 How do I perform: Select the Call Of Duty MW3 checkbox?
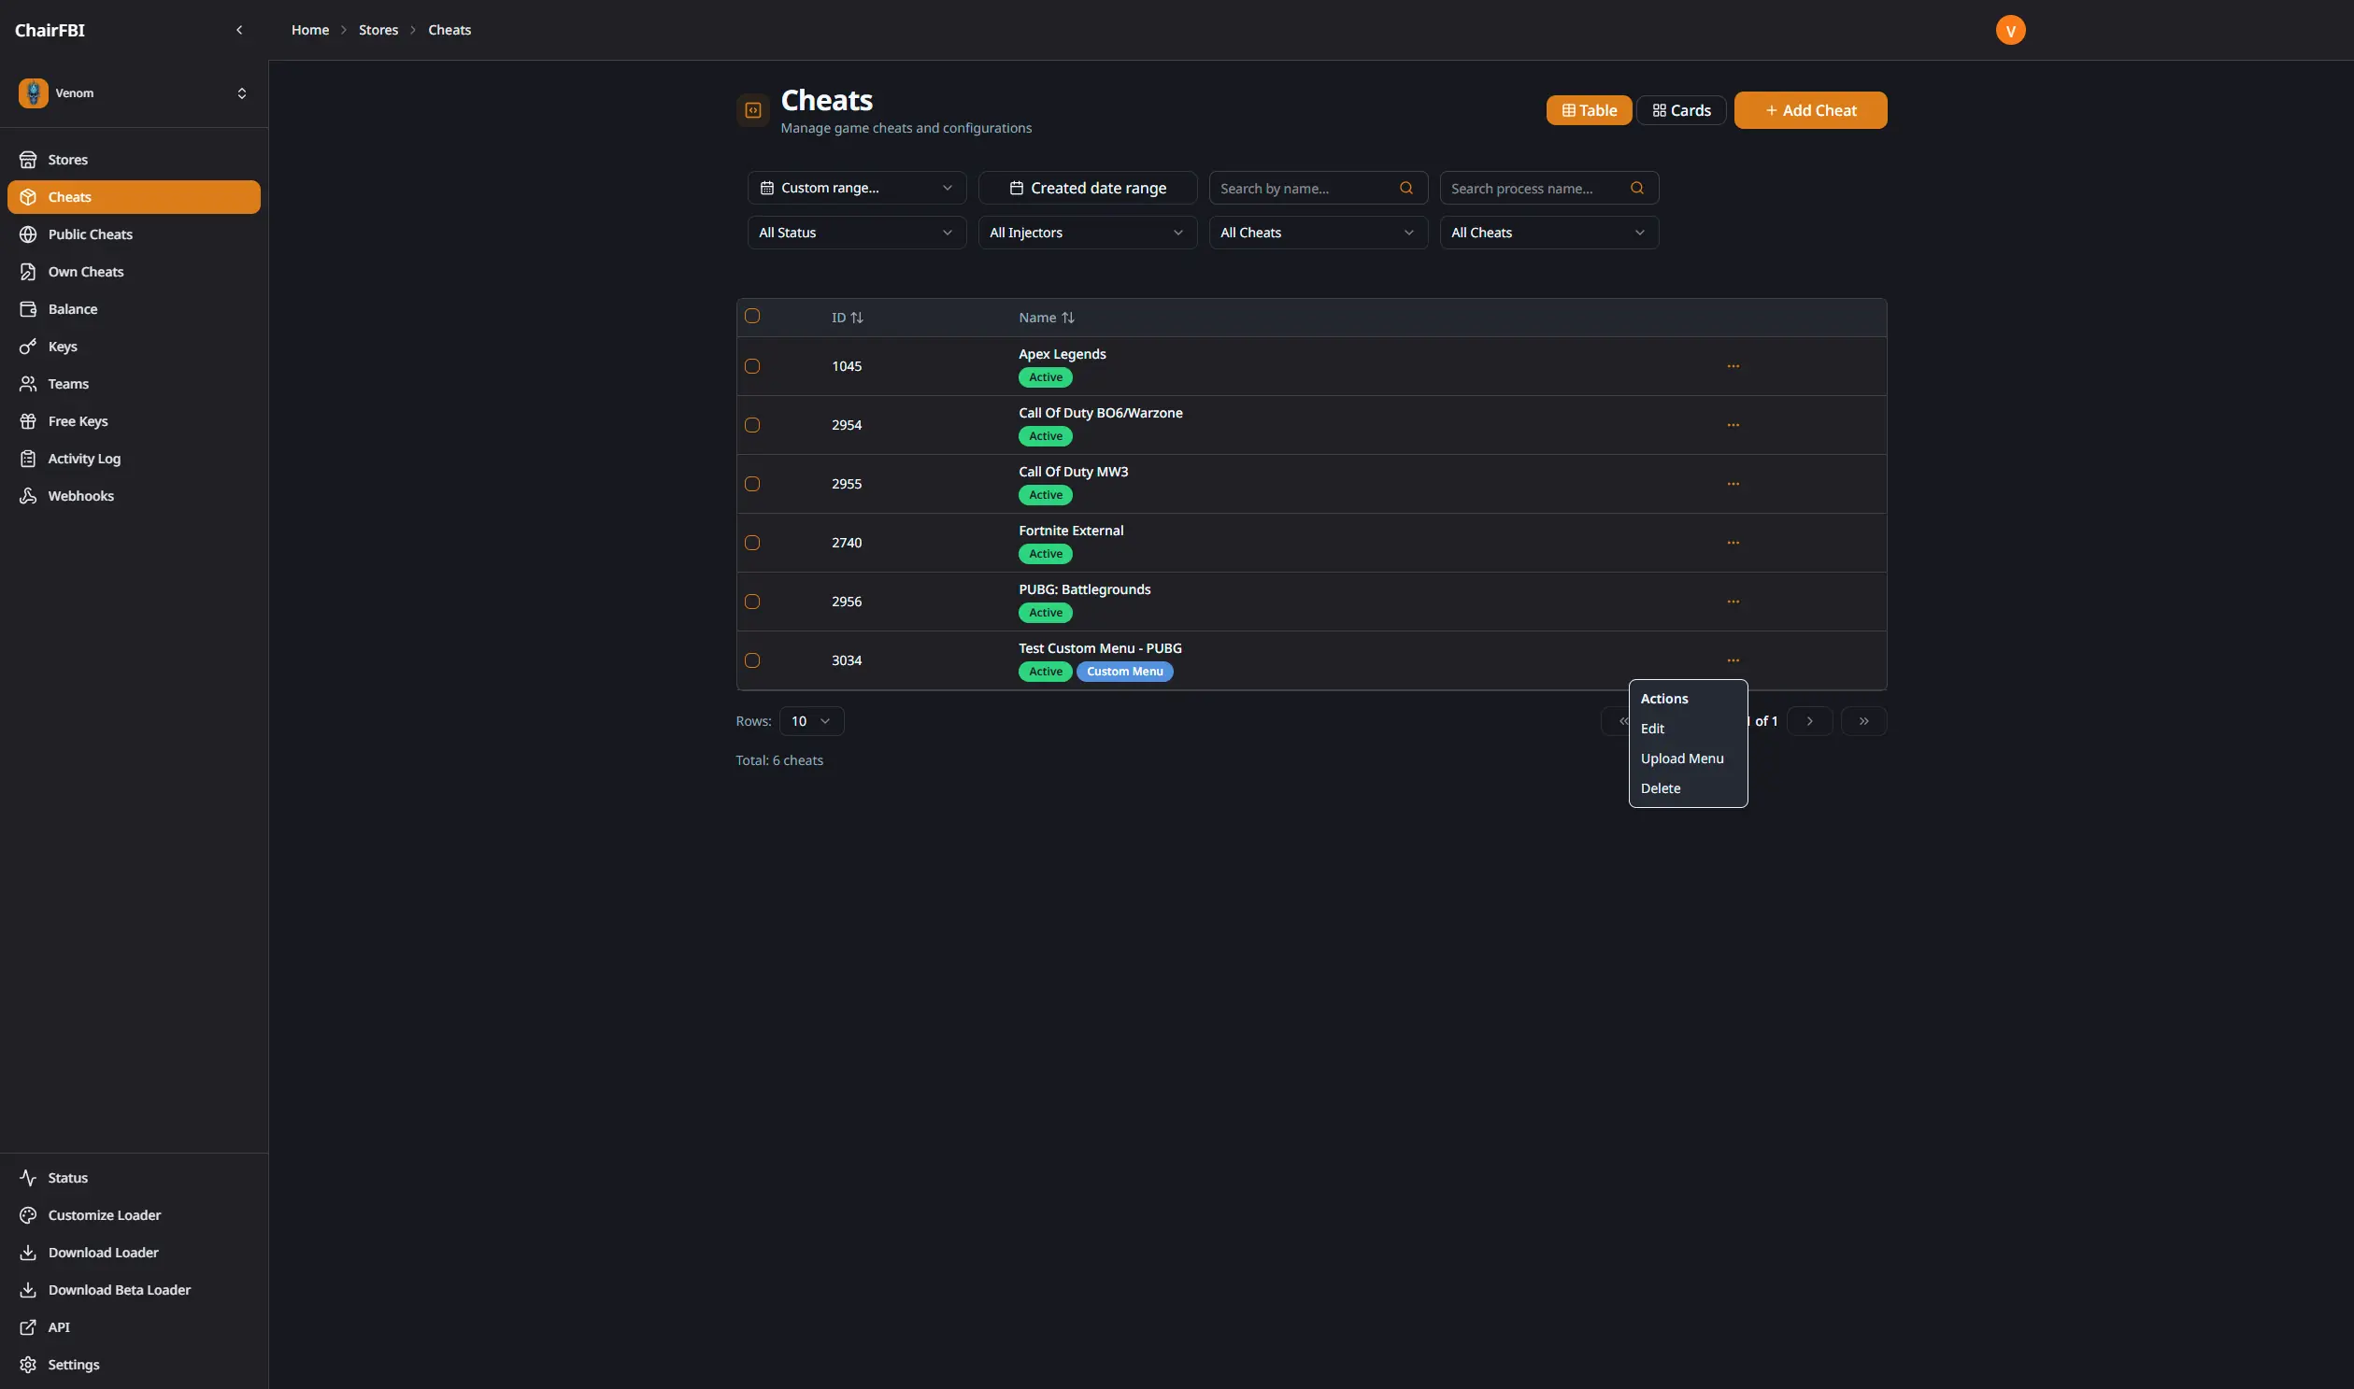[x=752, y=484]
